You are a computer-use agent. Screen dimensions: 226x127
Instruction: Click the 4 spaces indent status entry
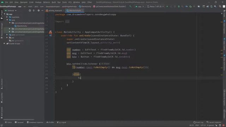(210, 126)
